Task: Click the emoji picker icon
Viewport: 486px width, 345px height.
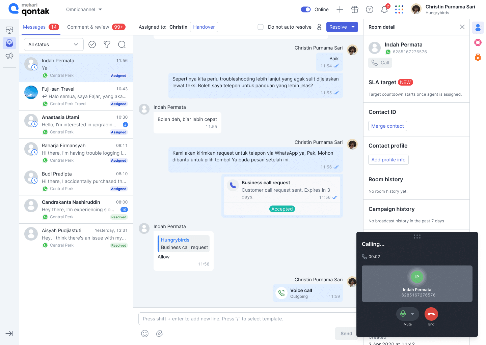Action: [145, 334]
